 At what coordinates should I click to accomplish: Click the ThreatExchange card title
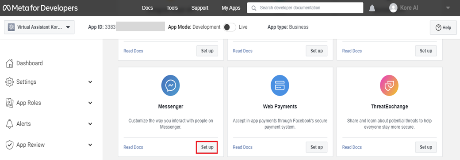tap(389, 107)
